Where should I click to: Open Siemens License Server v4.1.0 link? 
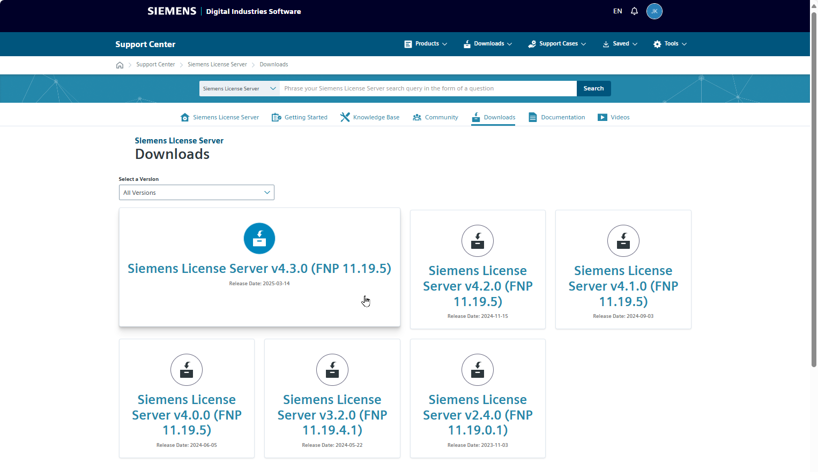point(623,286)
